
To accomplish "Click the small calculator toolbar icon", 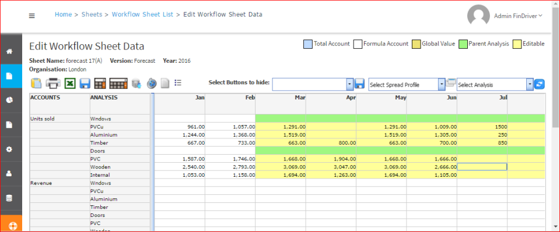I will 100,84.
